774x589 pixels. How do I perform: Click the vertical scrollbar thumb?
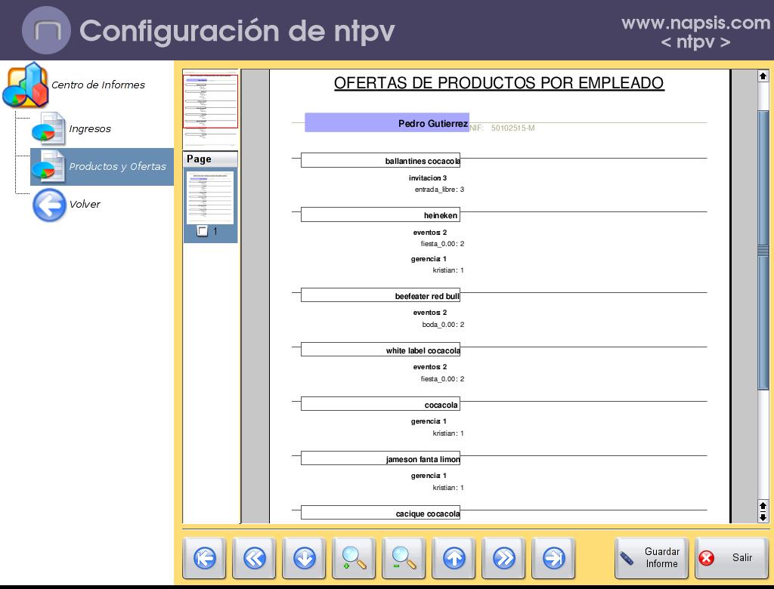click(763, 249)
